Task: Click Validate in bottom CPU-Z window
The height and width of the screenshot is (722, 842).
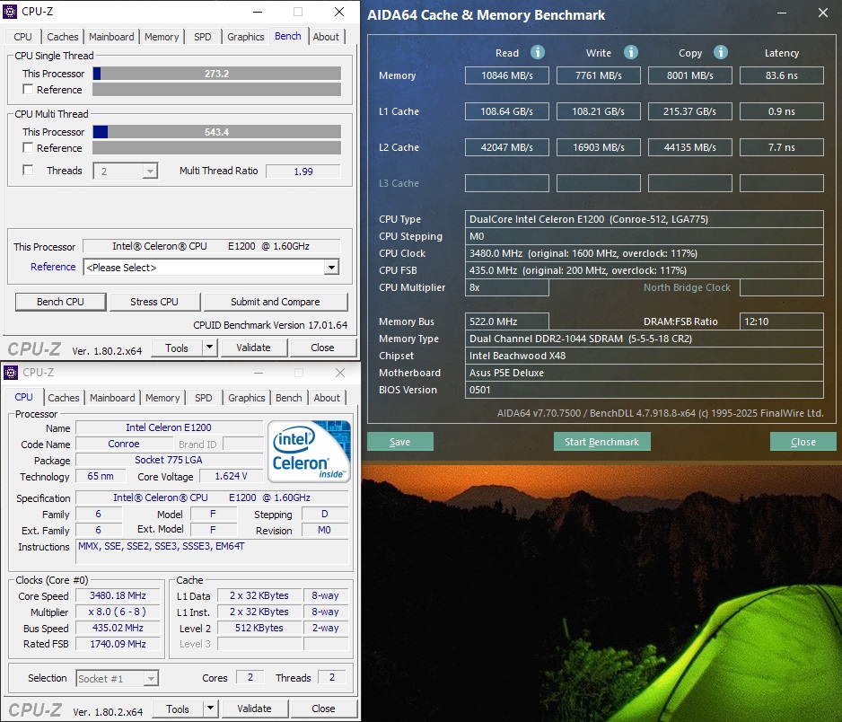Action: point(255,708)
